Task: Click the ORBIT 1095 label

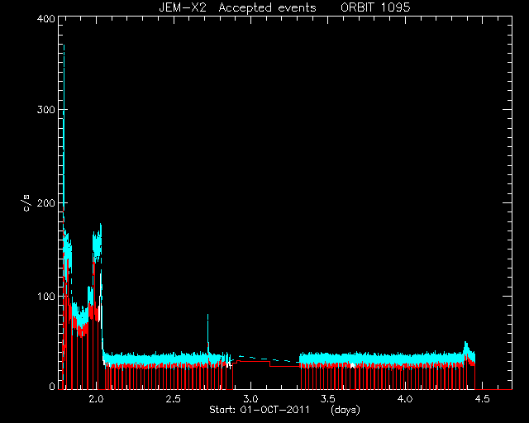Action: 375,7
